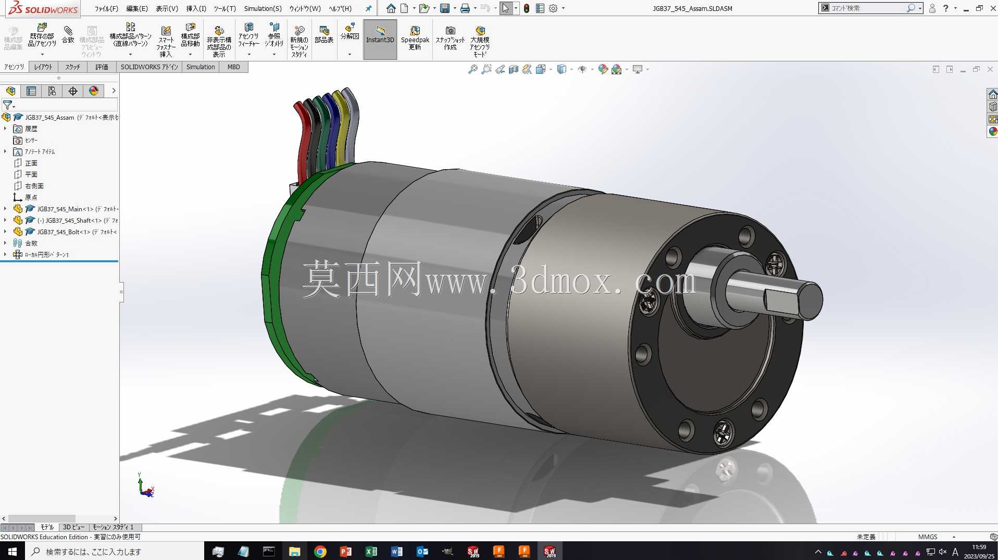Click the Rebuild traffic light icon
Viewport: 998px width, 560px height.
coord(527,8)
